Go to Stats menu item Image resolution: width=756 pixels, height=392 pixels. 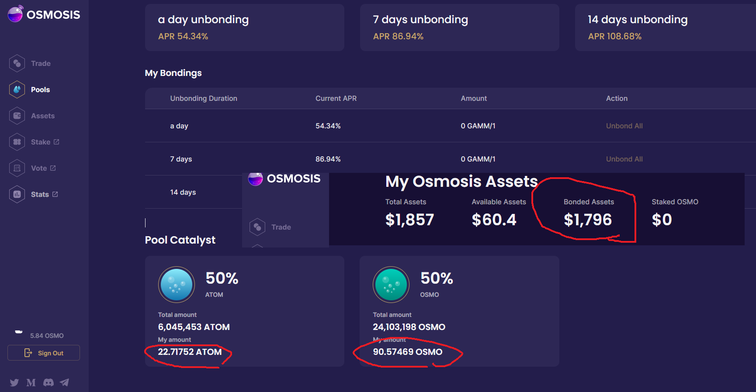point(40,194)
